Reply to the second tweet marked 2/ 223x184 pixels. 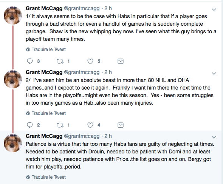[x=30, y=125]
